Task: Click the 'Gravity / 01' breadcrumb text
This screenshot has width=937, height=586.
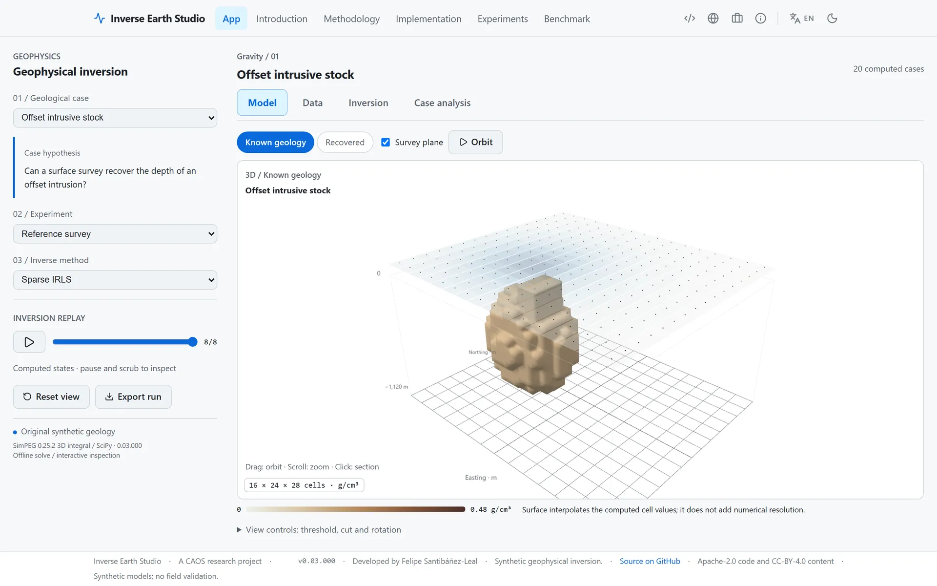Action: pos(258,57)
